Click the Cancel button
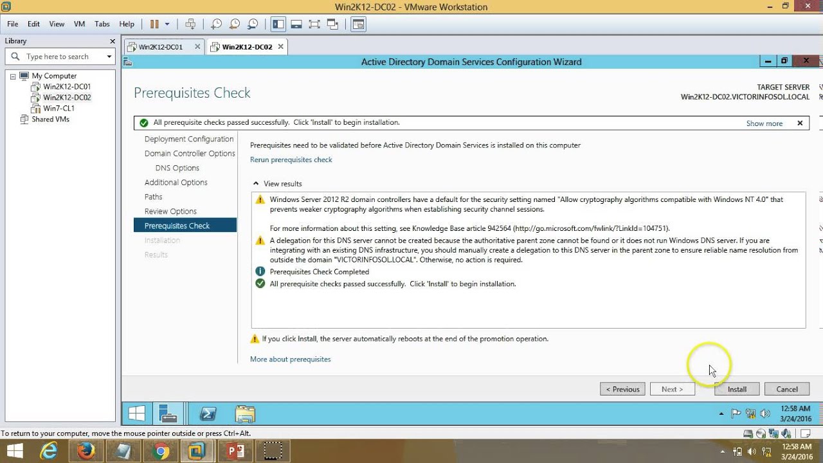 pos(787,389)
